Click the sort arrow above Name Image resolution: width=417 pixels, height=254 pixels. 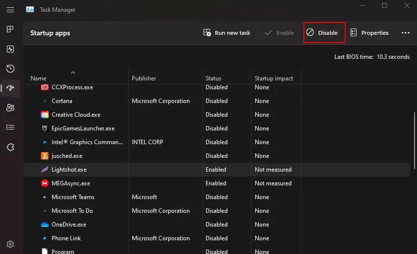click(x=73, y=73)
